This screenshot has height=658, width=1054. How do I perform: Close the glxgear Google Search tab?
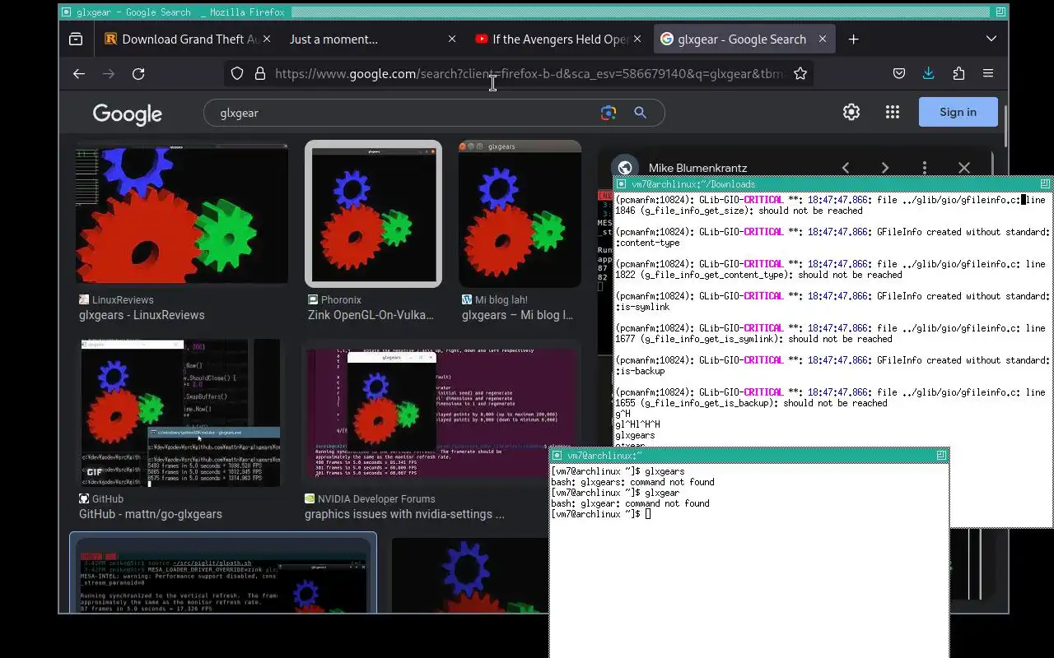(x=822, y=39)
